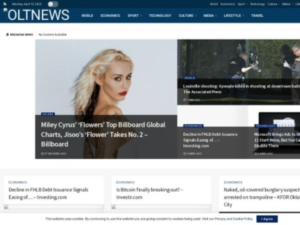Viewport: 300px width, 225px height.
Task: Click Economics label above burglary suspect card
Action: (x=233, y=182)
